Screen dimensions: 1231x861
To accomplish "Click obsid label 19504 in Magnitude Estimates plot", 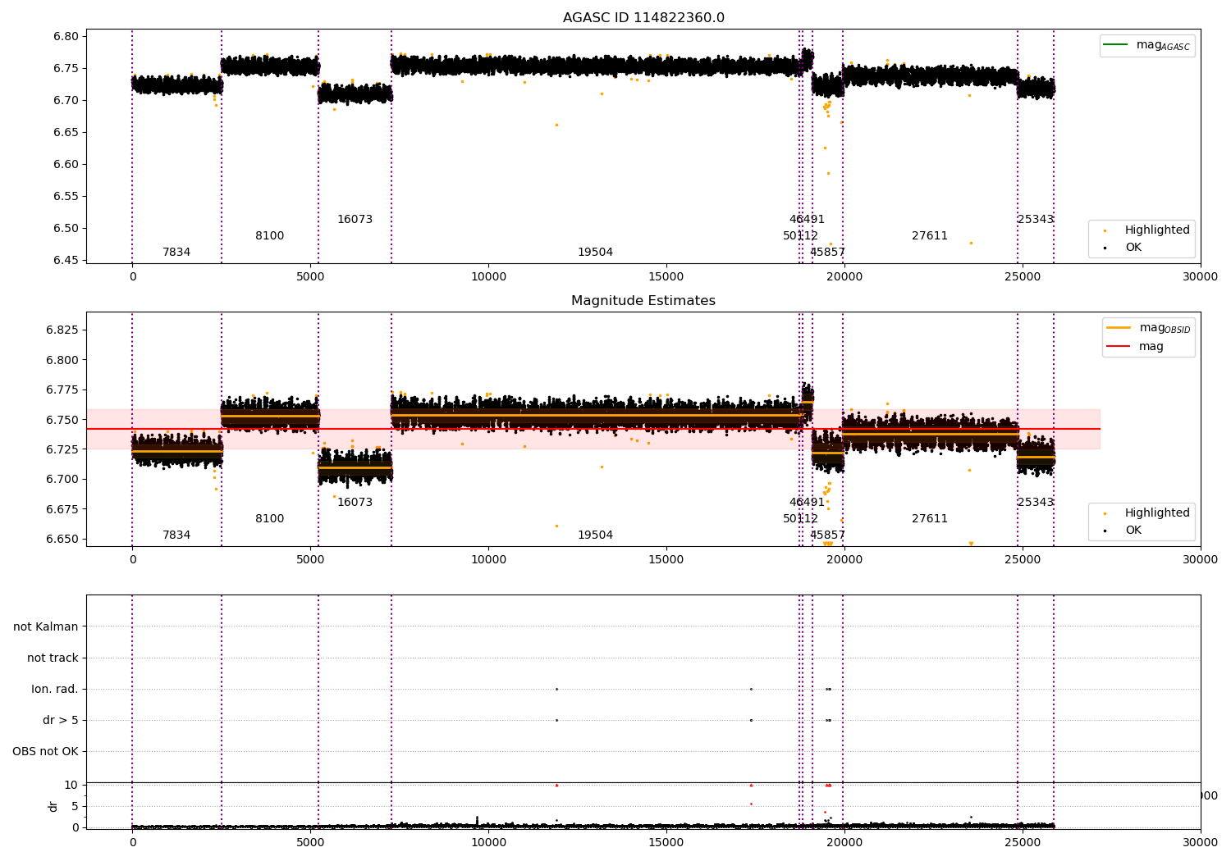I will [595, 535].
